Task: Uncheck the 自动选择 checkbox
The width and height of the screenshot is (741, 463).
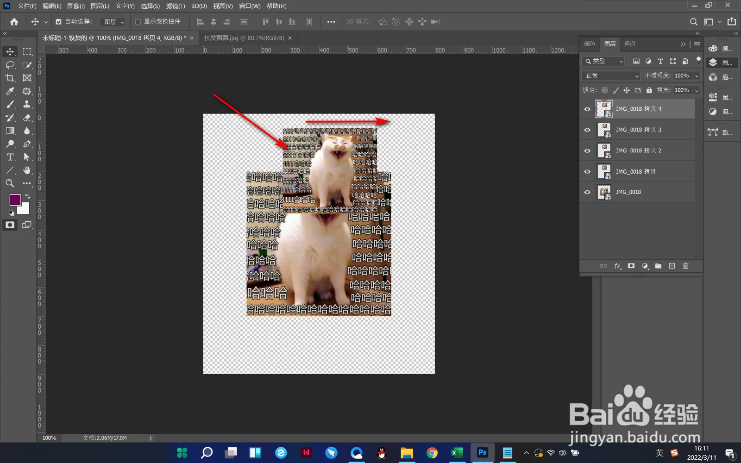Action: [59, 22]
